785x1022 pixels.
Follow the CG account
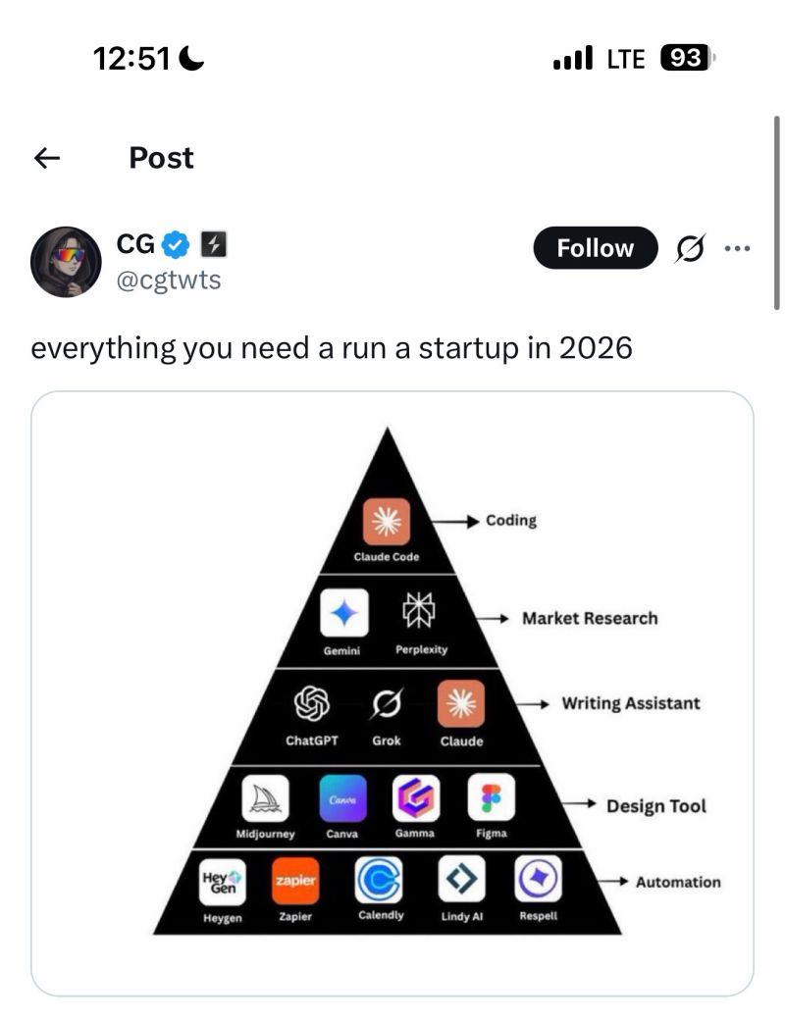click(596, 248)
